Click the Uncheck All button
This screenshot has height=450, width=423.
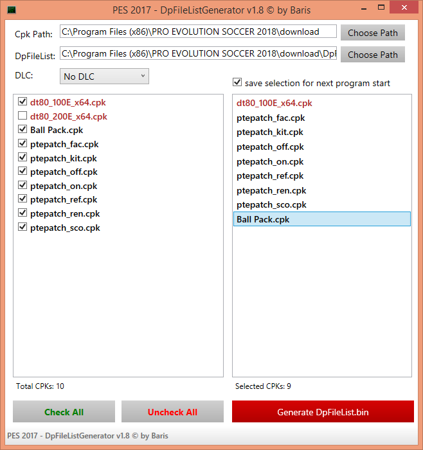point(172,412)
